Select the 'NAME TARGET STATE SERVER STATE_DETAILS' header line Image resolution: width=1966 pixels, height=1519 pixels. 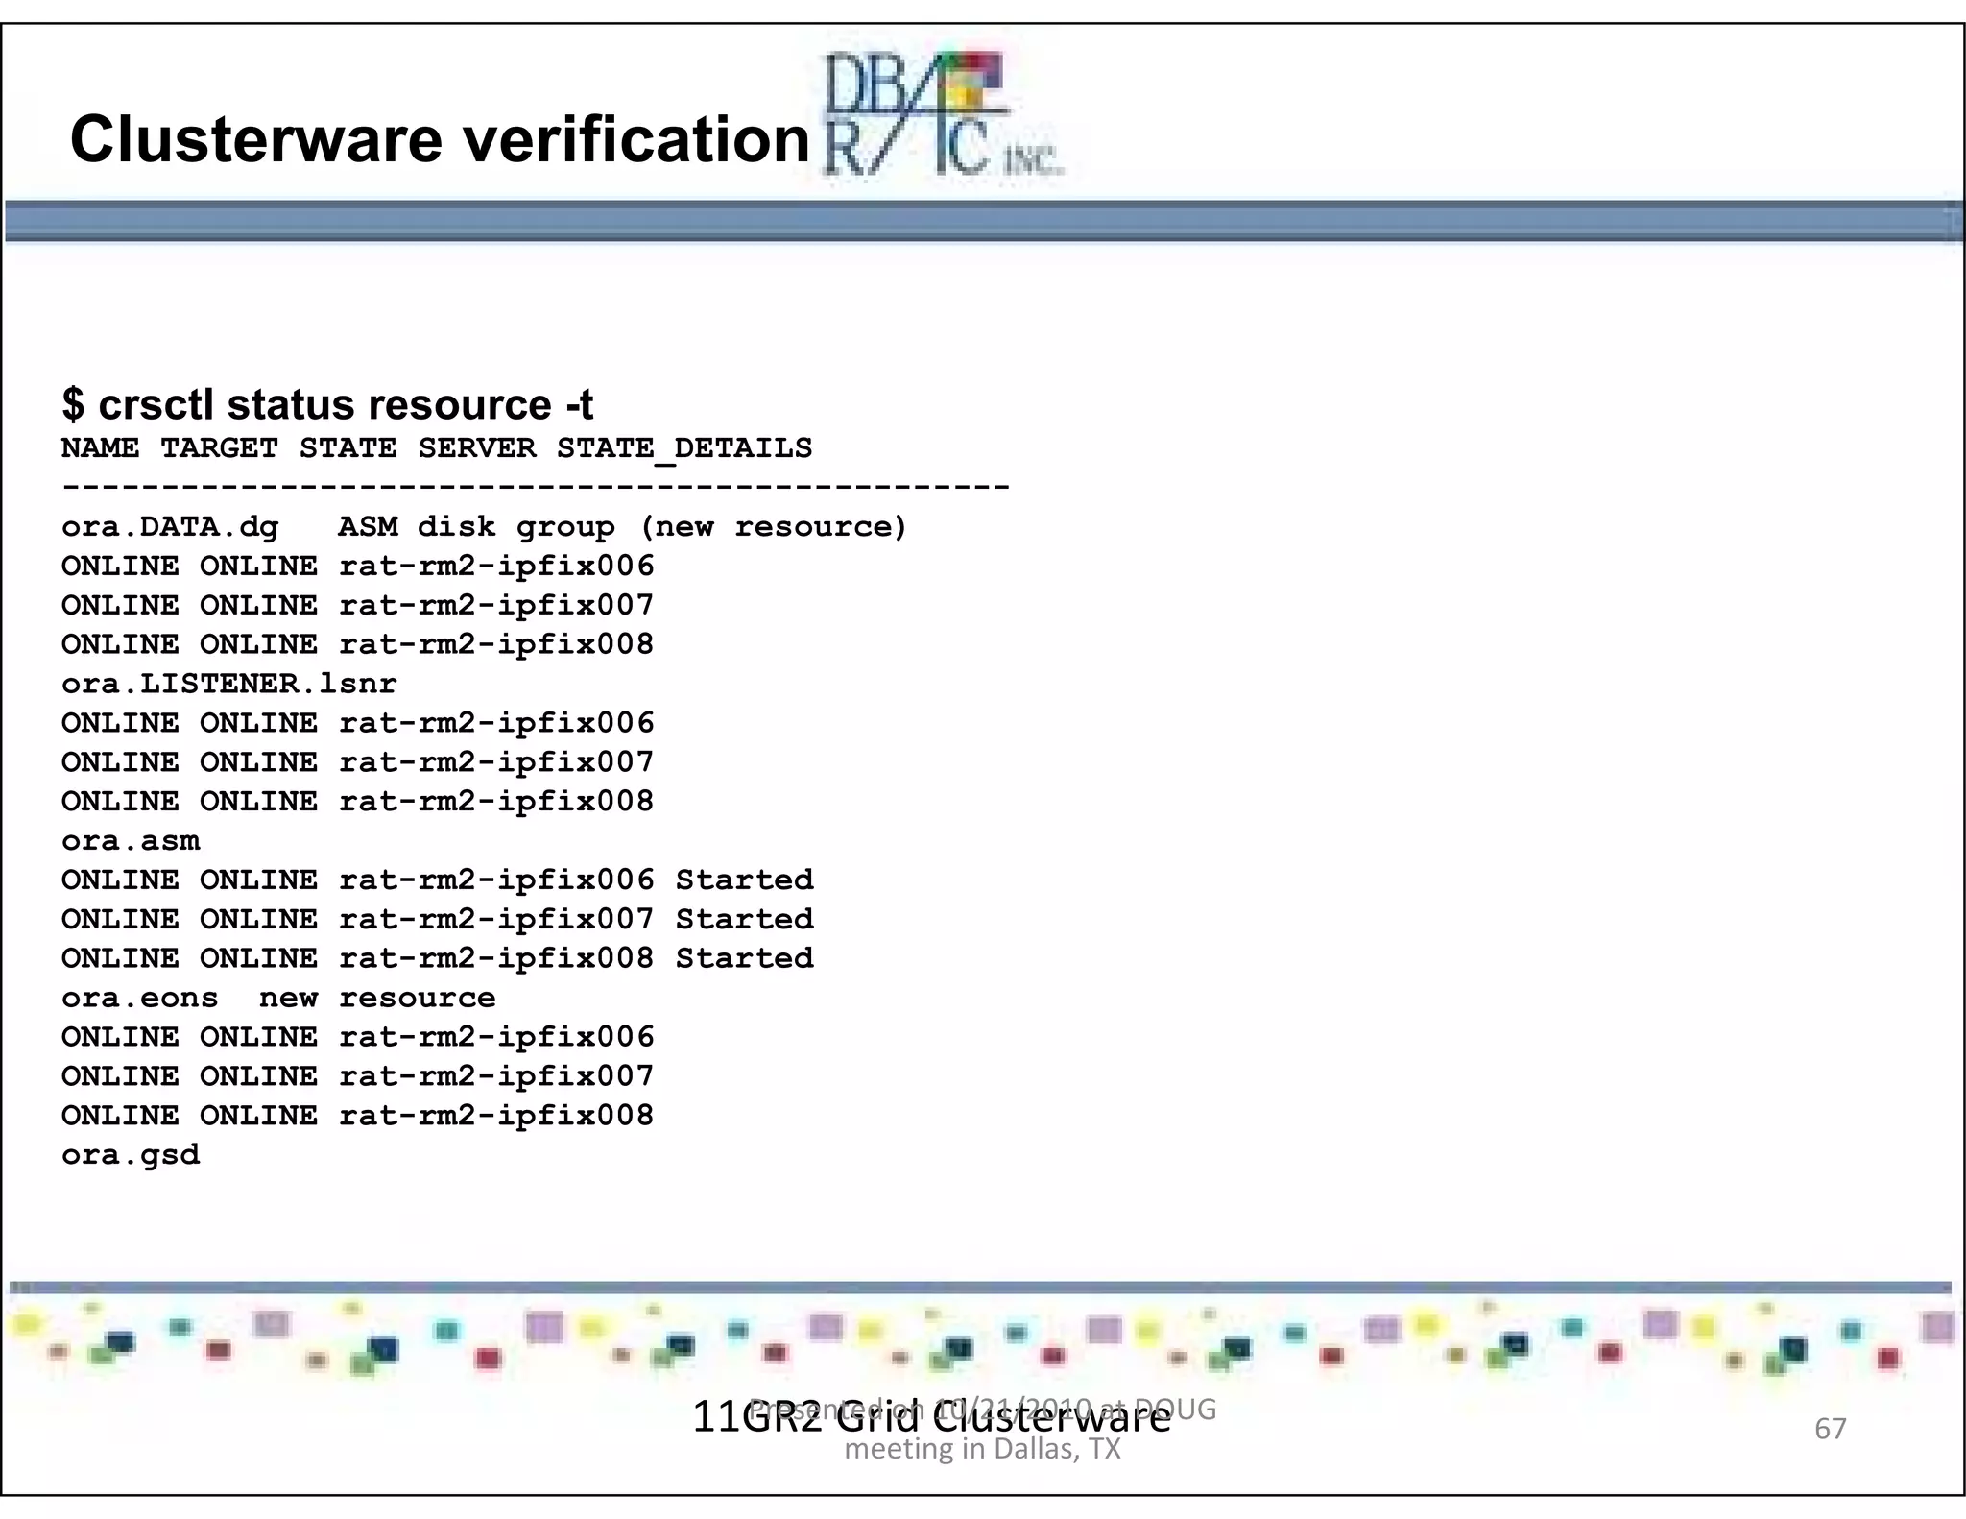(x=437, y=449)
